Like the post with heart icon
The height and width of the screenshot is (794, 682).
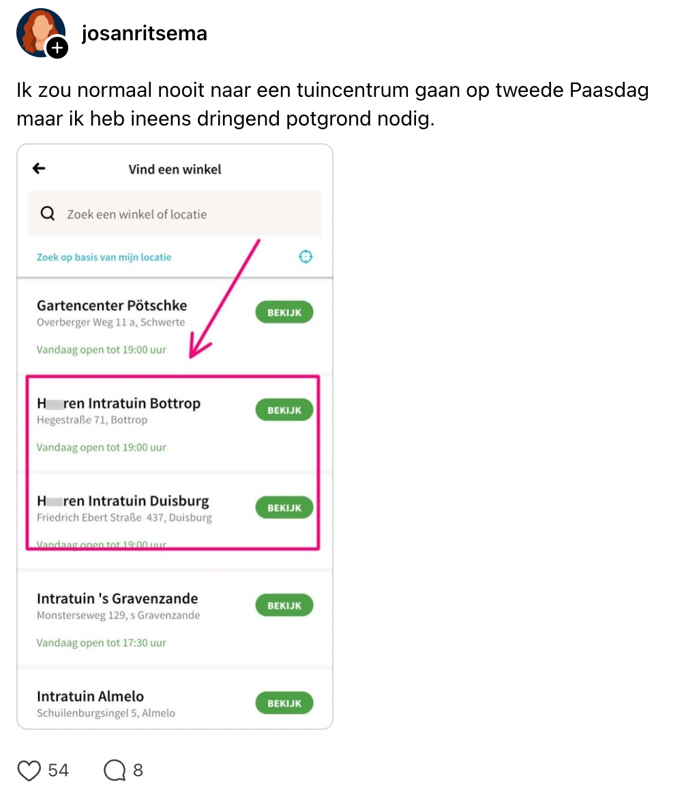point(29,770)
